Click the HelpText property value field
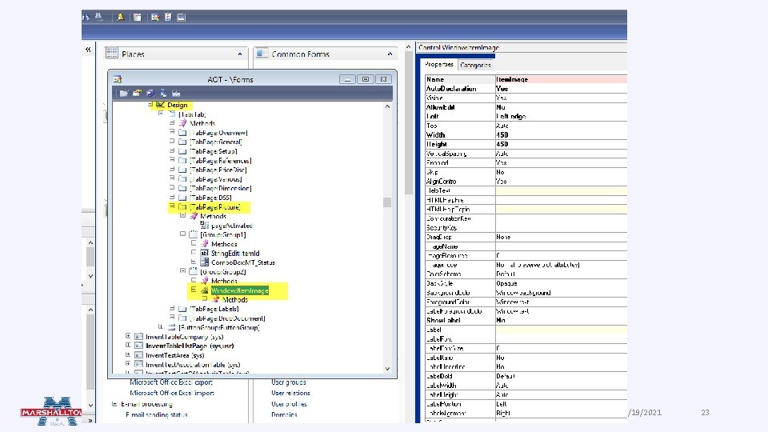The image size is (768, 432). 562,191
